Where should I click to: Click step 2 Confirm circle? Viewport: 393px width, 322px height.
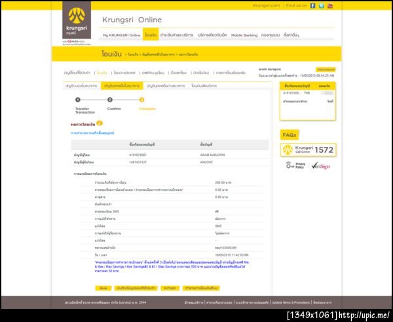coord(110,100)
